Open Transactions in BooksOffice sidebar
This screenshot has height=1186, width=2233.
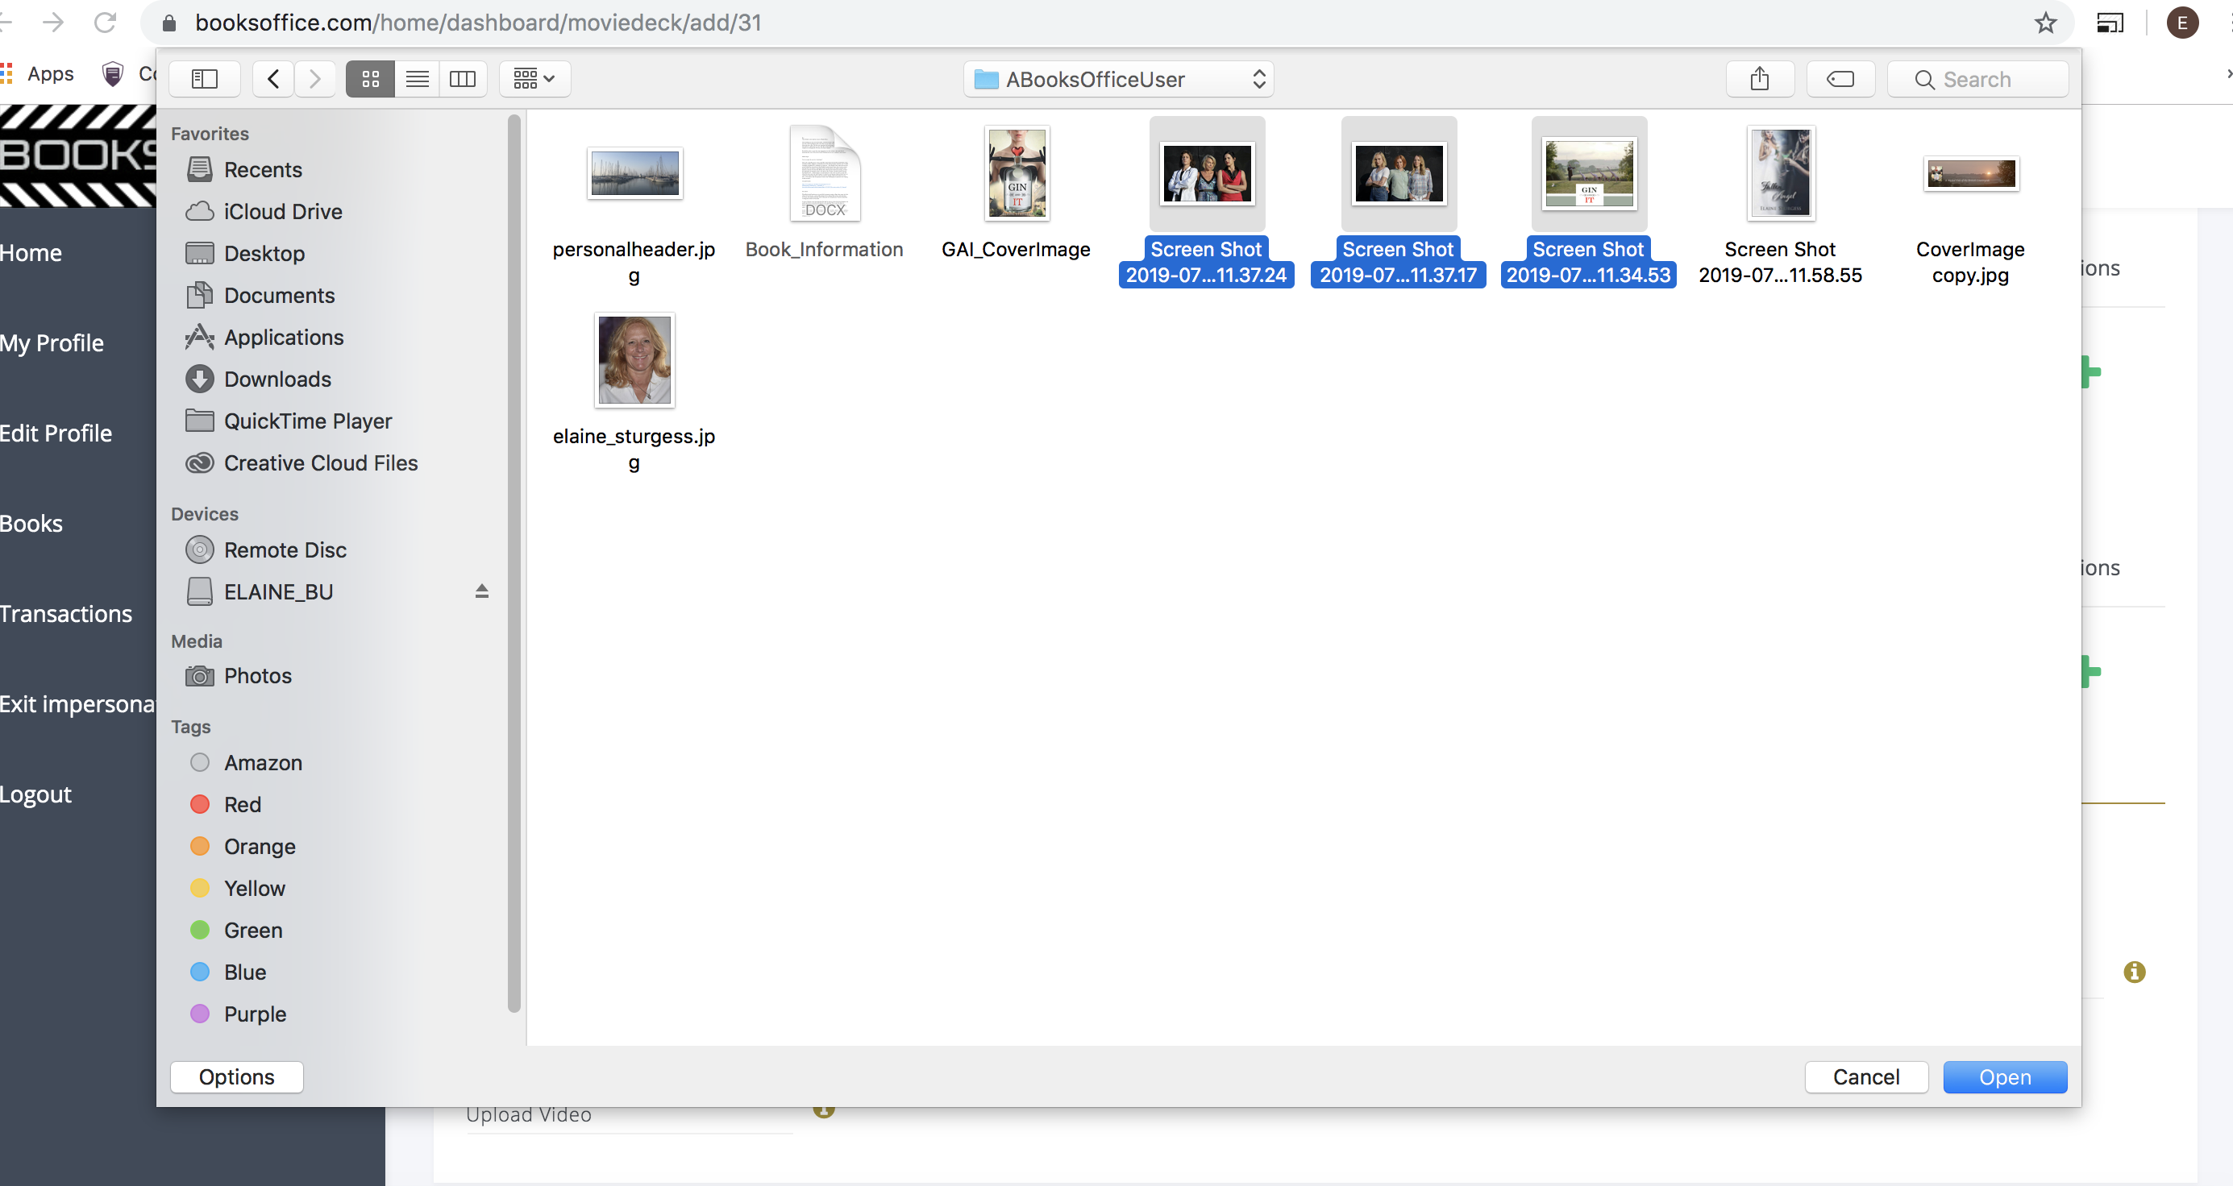click(x=67, y=613)
